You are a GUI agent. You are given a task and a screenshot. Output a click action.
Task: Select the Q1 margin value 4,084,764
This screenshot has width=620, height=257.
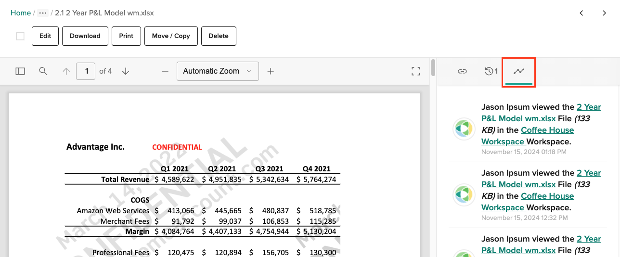pyautogui.click(x=178, y=231)
